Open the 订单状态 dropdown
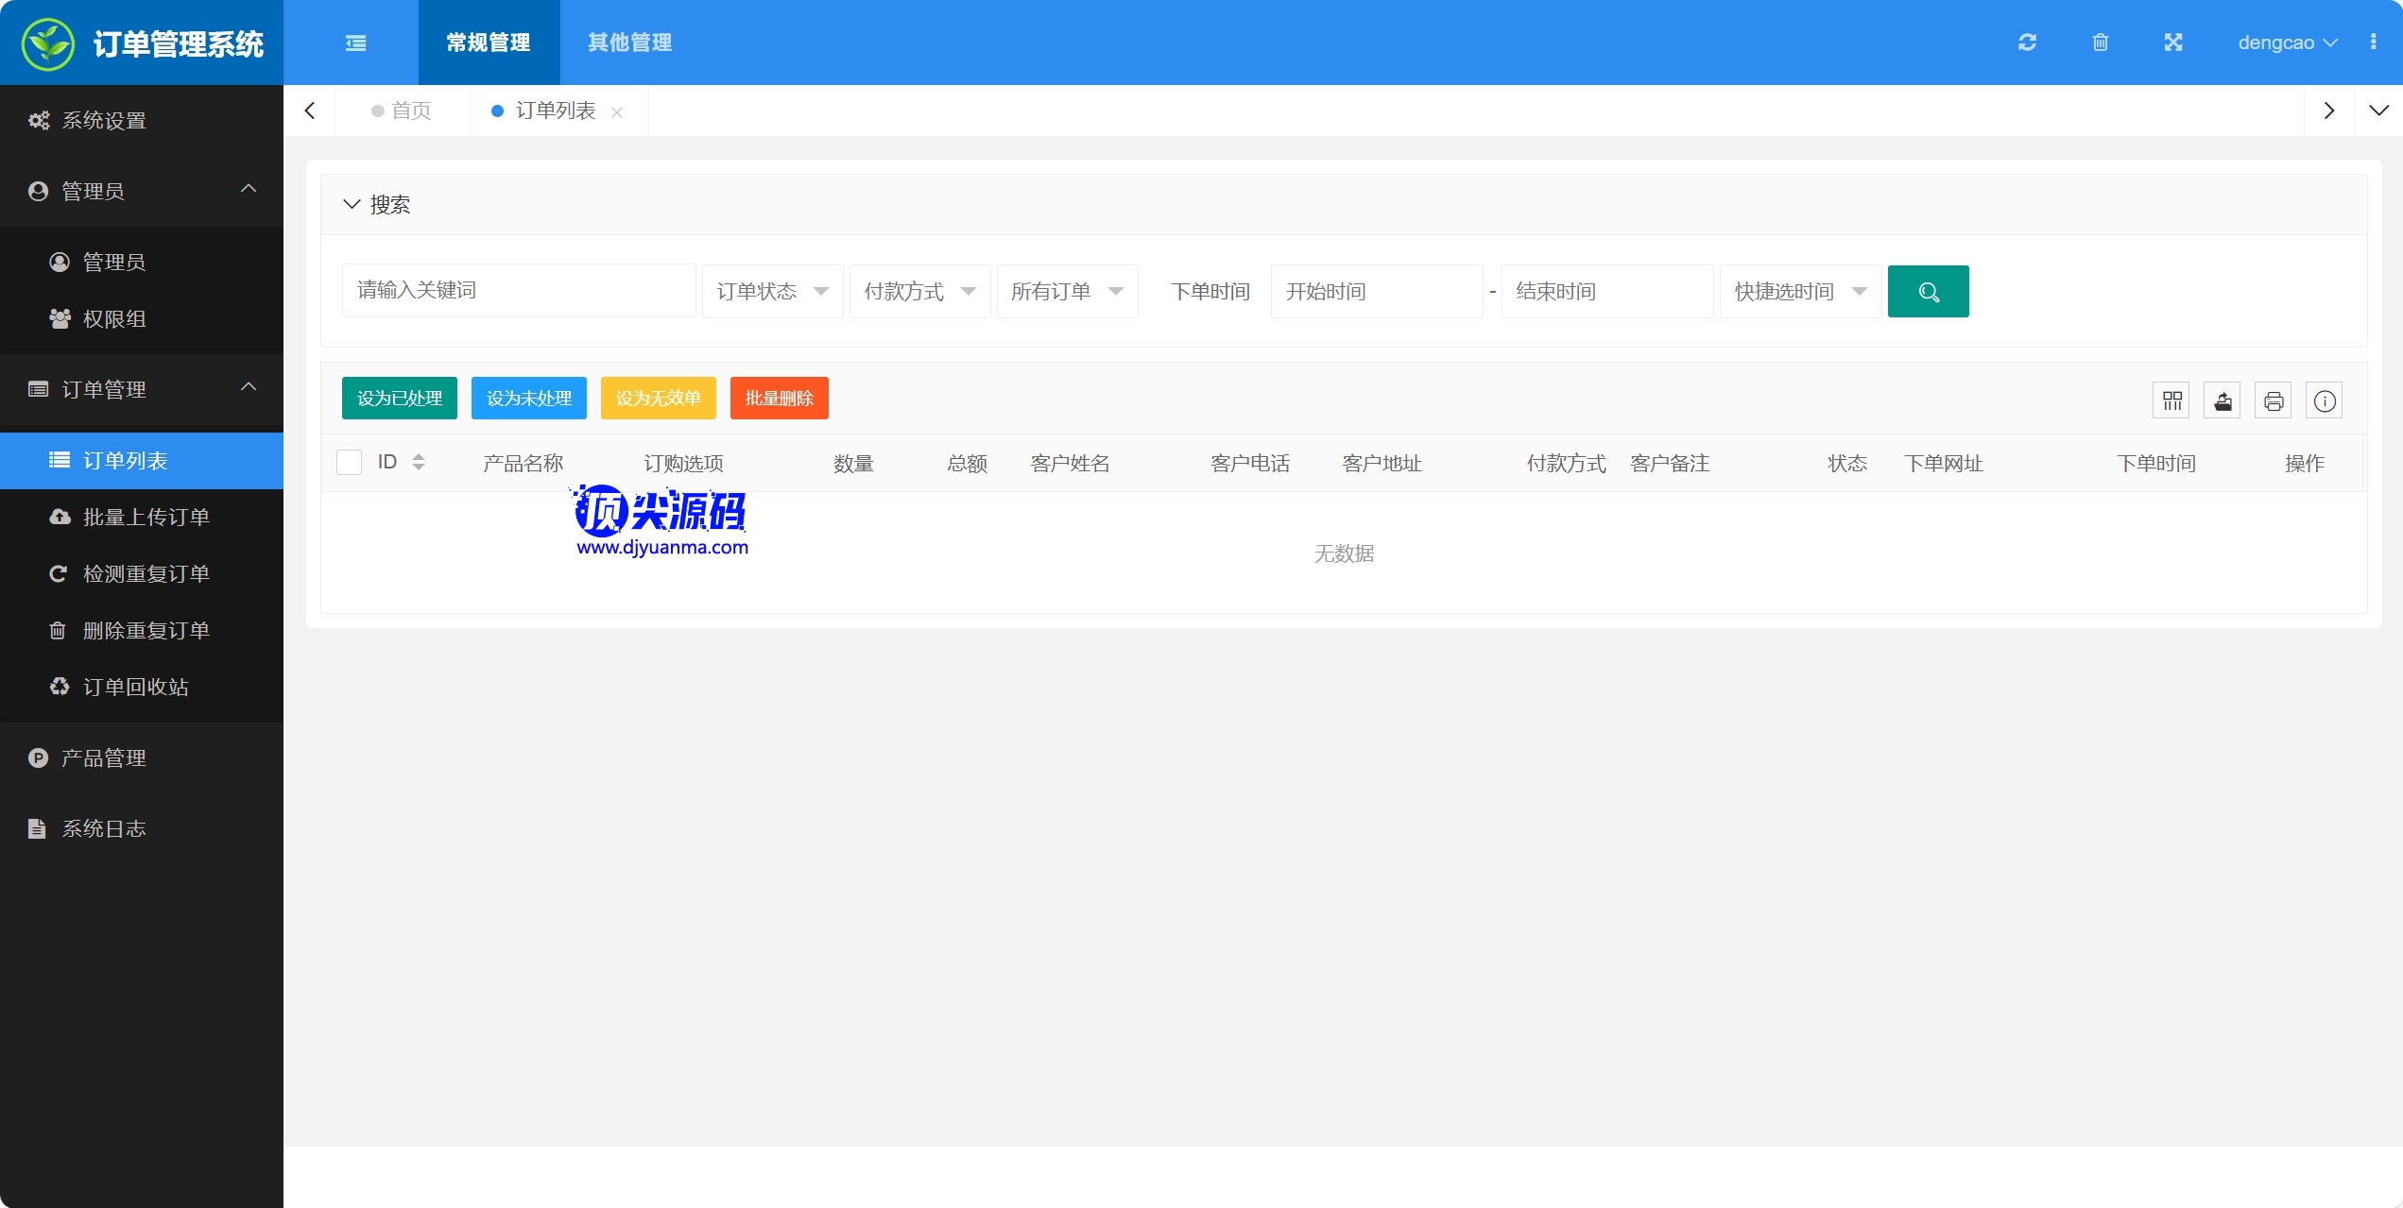 [772, 292]
